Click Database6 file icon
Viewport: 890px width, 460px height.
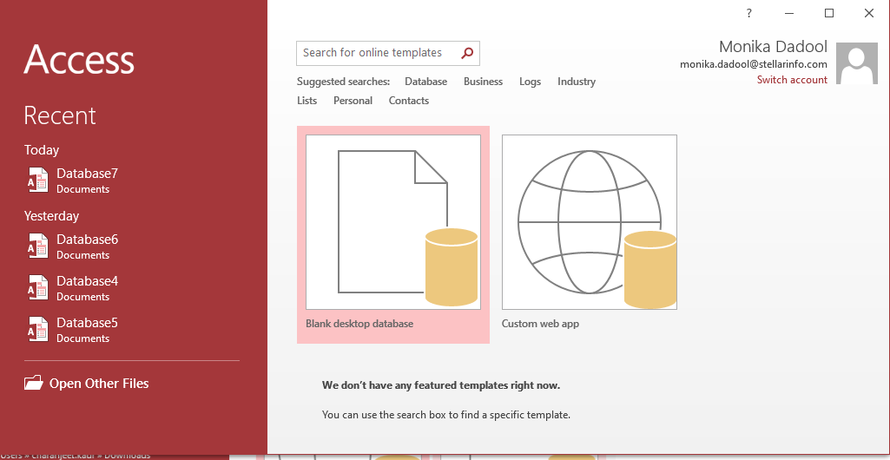coord(38,246)
